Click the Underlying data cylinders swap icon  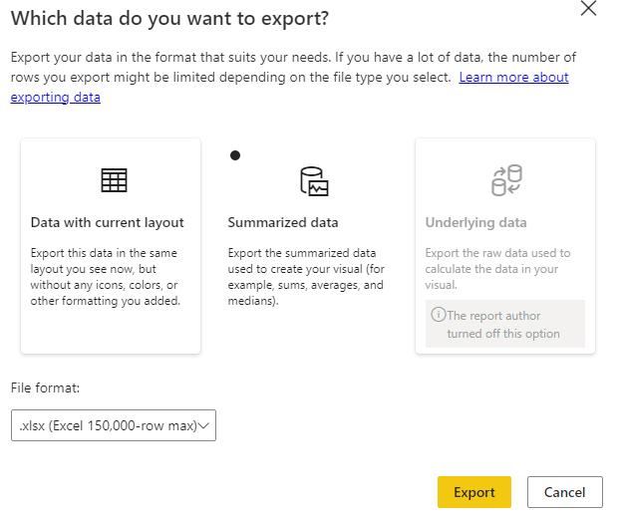tap(506, 180)
